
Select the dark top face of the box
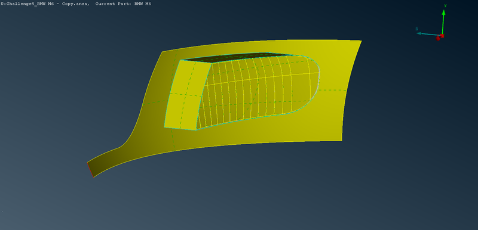click(238, 57)
